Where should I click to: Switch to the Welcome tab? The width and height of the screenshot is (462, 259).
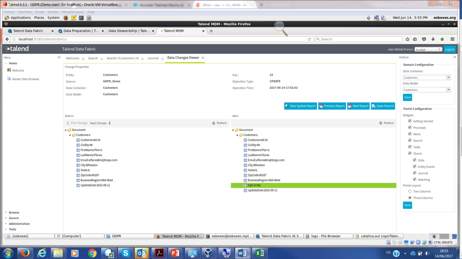[x=73, y=58]
